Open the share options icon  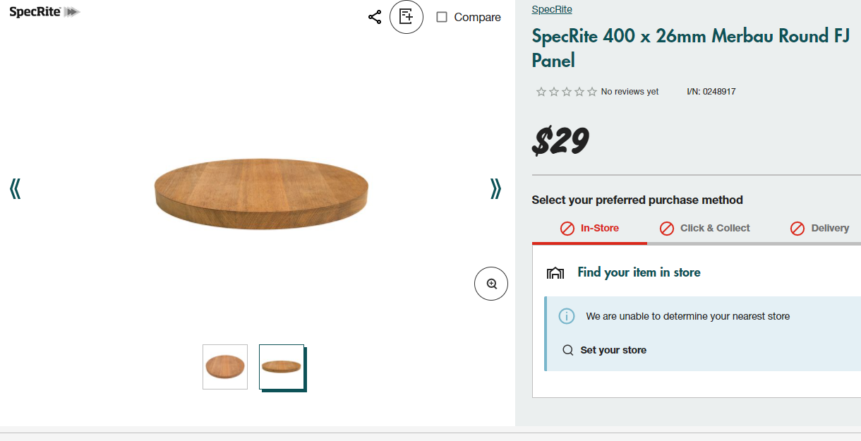pyautogui.click(x=374, y=17)
